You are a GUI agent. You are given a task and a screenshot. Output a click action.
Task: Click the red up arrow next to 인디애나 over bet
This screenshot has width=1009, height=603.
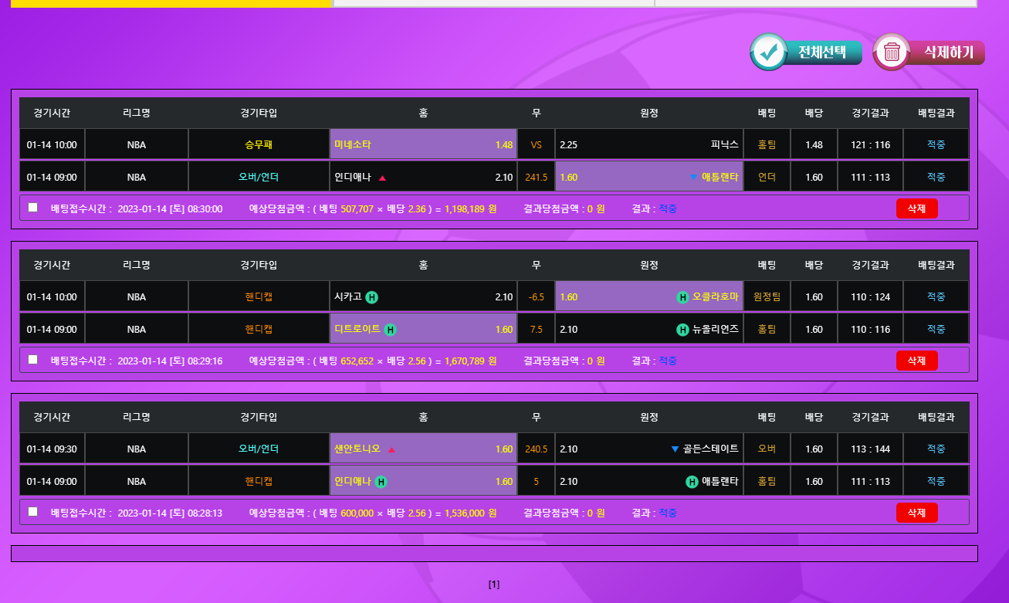tap(382, 178)
